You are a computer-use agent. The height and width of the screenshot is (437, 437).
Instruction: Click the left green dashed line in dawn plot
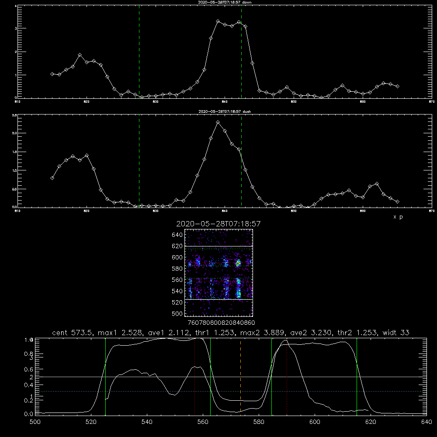139,52
